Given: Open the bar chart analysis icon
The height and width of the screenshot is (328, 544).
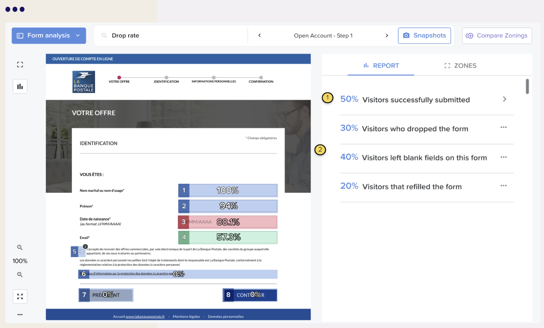Looking at the screenshot, I should pyautogui.click(x=20, y=86).
